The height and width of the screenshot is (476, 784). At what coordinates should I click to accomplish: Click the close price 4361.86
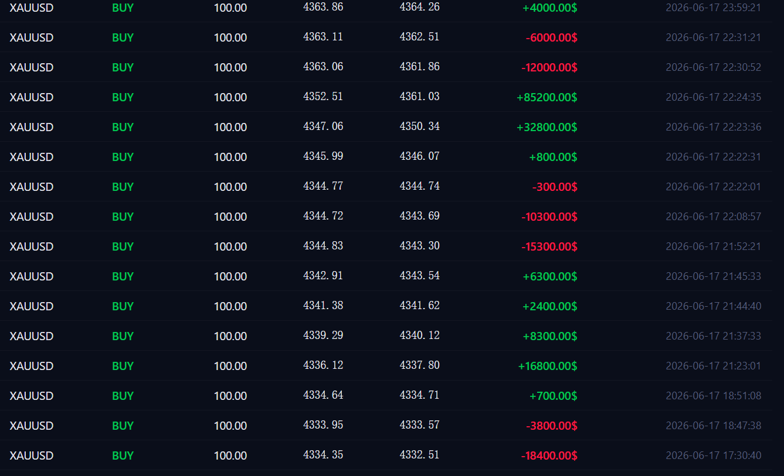(x=419, y=67)
